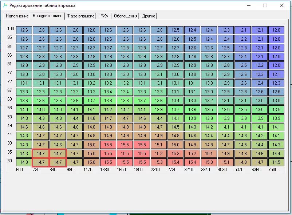Select 13.4 cell at row 67, column 1380
Viewport: 292px width, 215px height.
point(108,92)
